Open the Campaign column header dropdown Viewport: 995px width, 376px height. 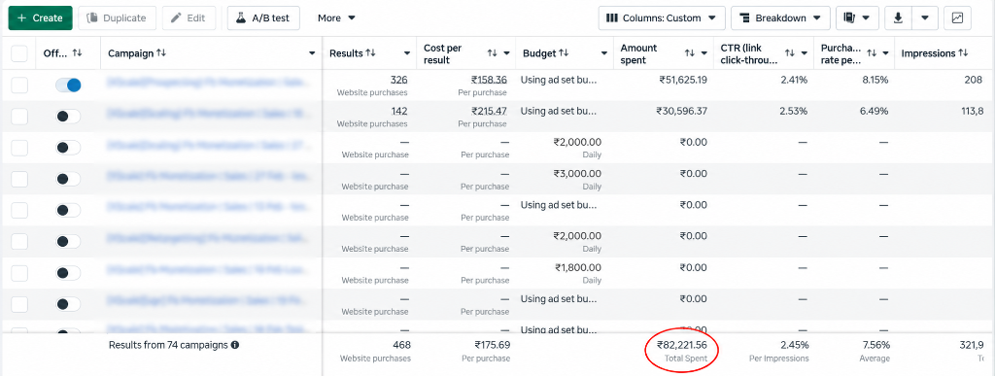(312, 53)
